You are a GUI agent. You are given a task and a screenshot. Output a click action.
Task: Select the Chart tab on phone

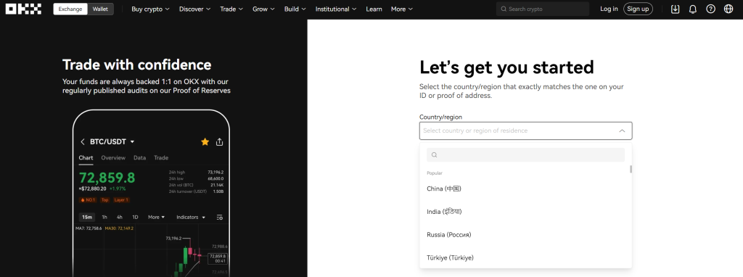click(x=86, y=157)
